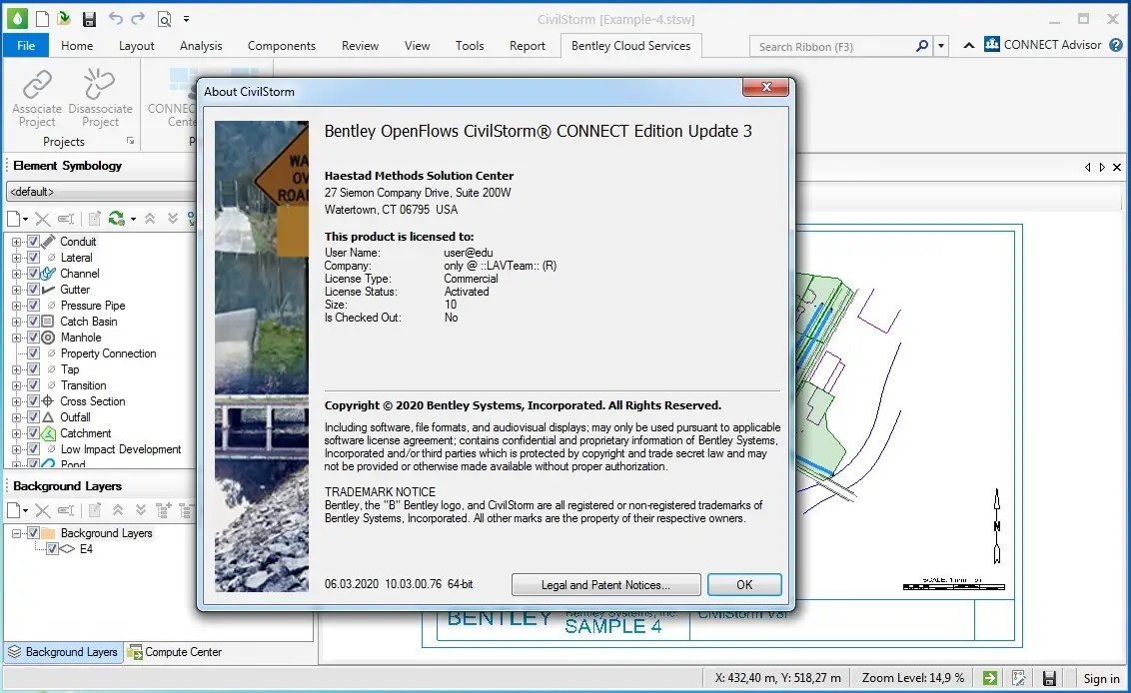Expand the Conduit tree node

coord(17,242)
